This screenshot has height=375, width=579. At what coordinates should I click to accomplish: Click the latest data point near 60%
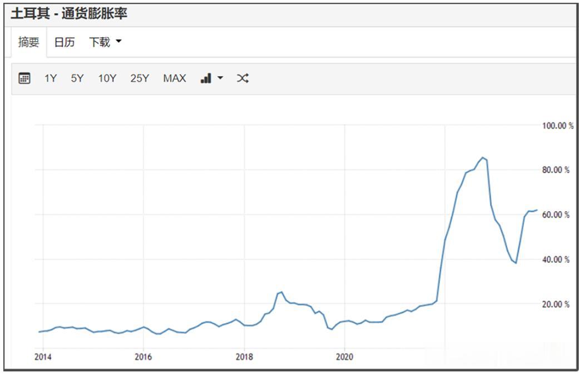coord(537,210)
